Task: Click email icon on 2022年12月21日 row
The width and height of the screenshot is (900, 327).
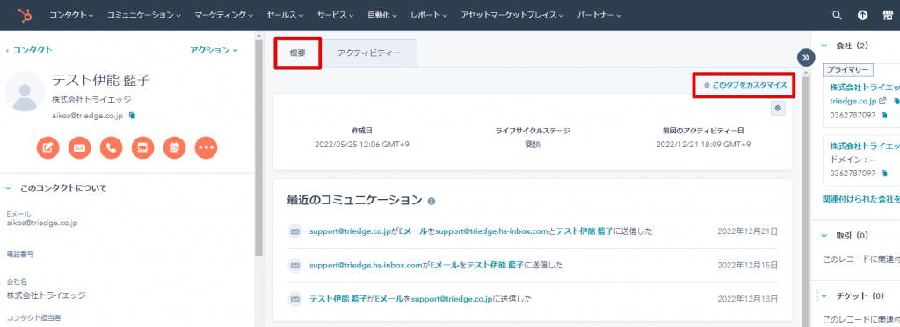Action: coord(295,232)
